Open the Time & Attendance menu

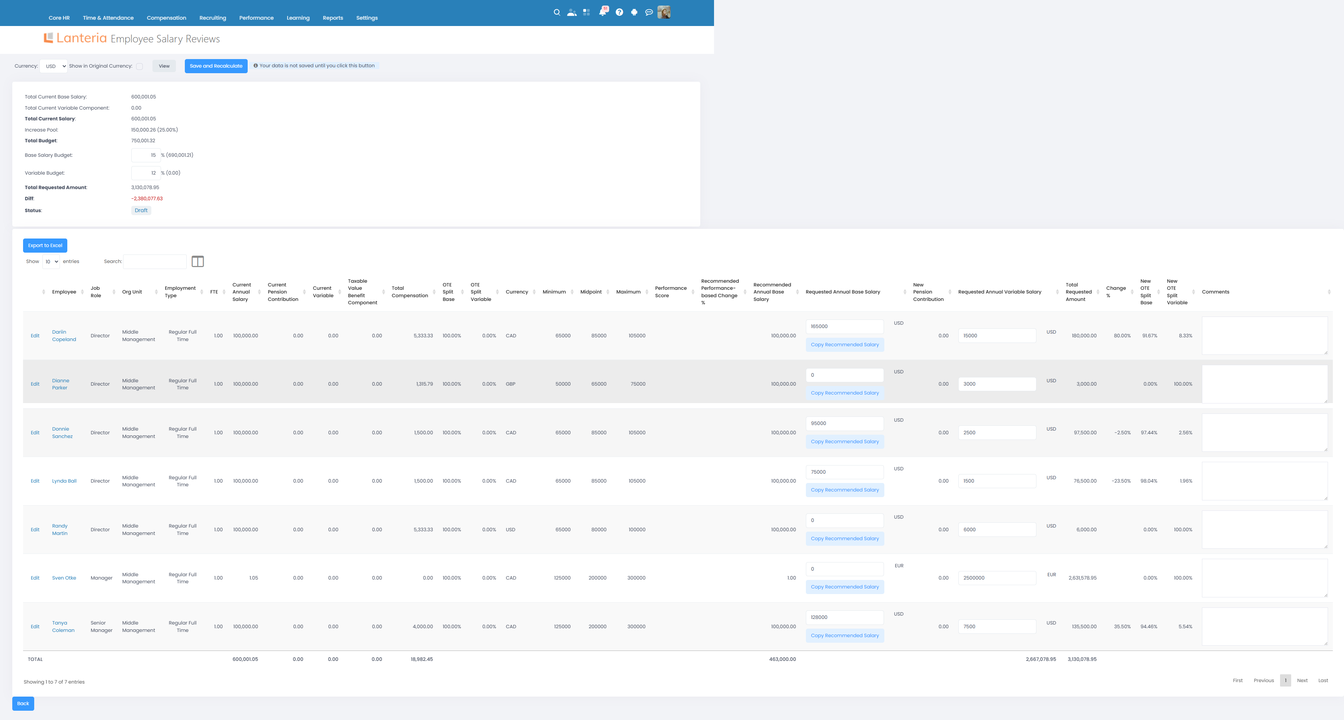pos(108,18)
